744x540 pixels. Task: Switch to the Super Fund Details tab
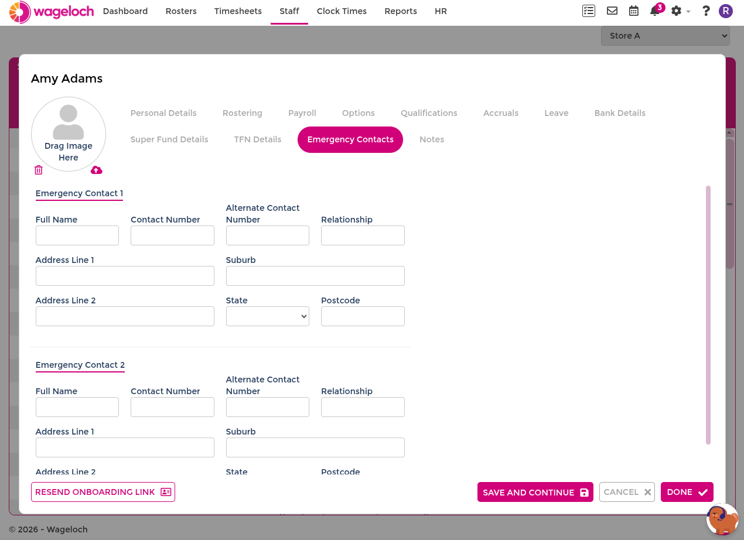[x=169, y=139]
